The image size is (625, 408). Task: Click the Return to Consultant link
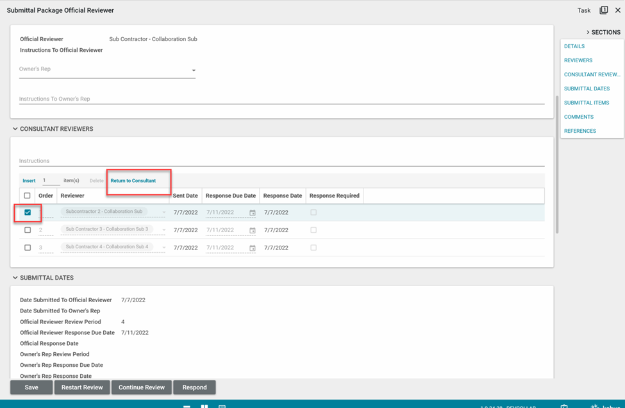133,181
